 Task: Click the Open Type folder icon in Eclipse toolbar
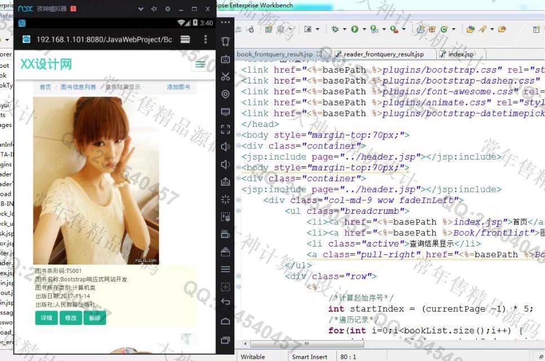[x=471, y=29]
